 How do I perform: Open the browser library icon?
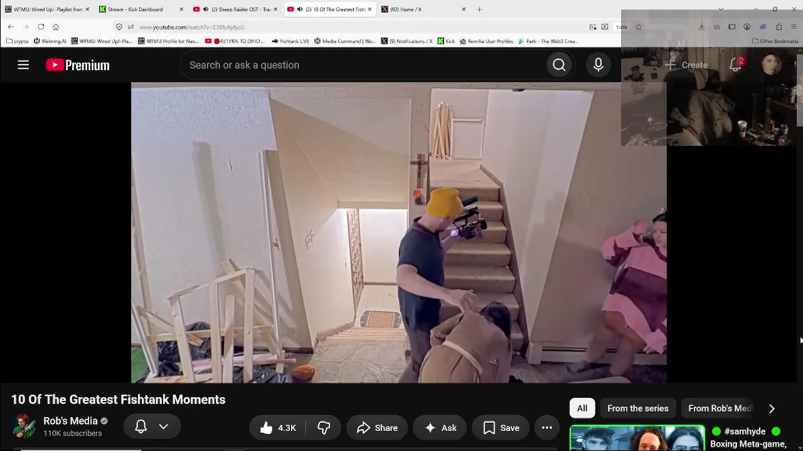[717, 27]
